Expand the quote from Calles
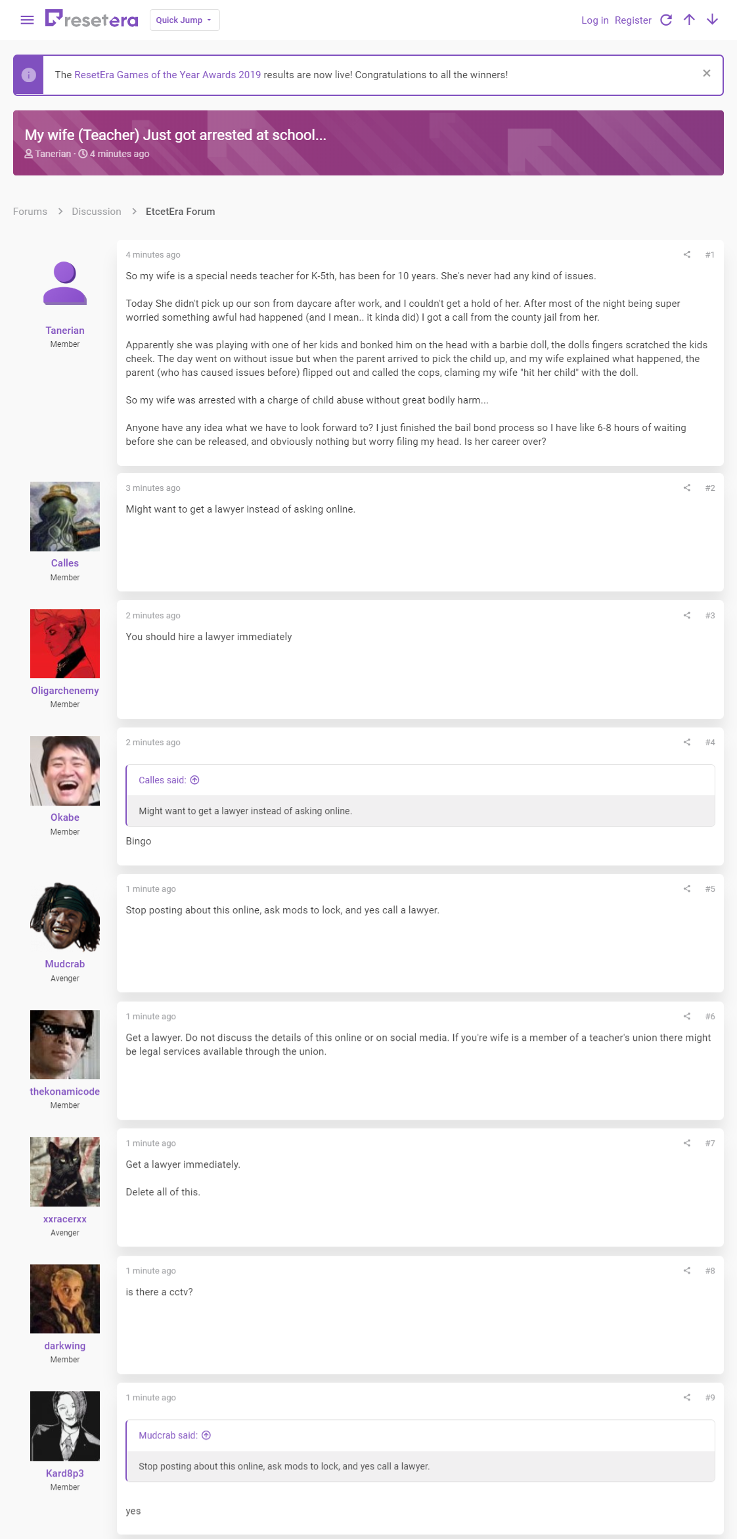The width and height of the screenshot is (737, 1539). click(194, 780)
